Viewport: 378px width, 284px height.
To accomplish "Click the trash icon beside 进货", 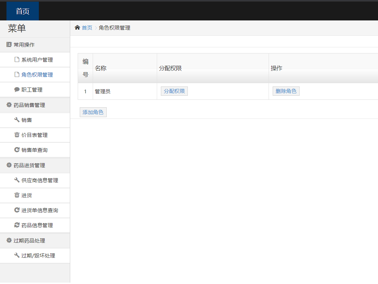I will click(x=17, y=195).
